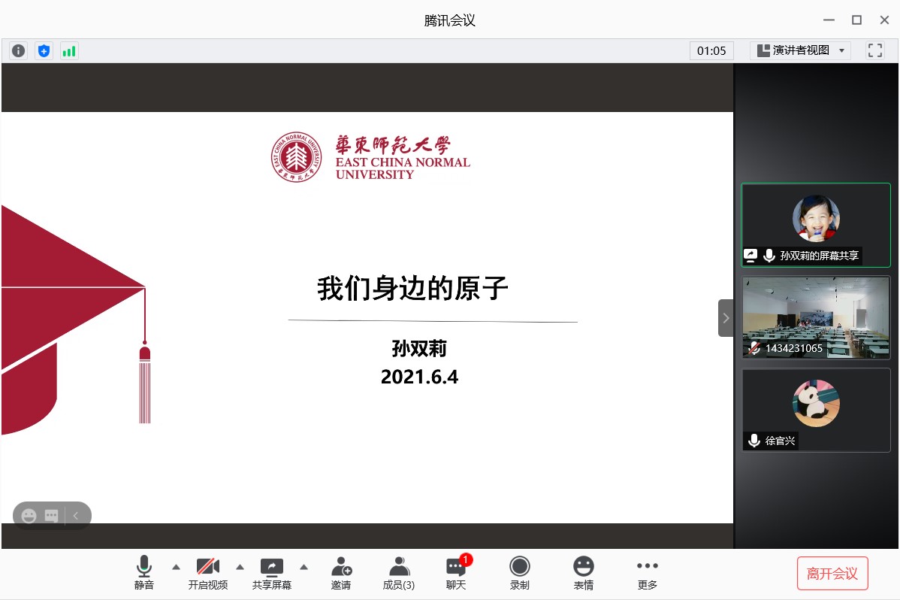Click More (更多) options
Viewport: 900px width, 600px height.
(x=647, y=573)
